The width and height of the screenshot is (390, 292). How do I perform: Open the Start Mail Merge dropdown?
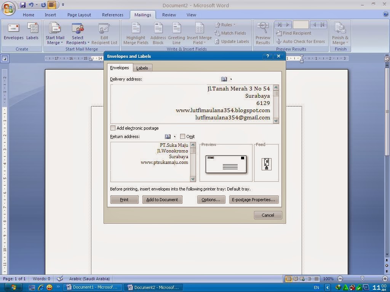click(x=55, y=33)
